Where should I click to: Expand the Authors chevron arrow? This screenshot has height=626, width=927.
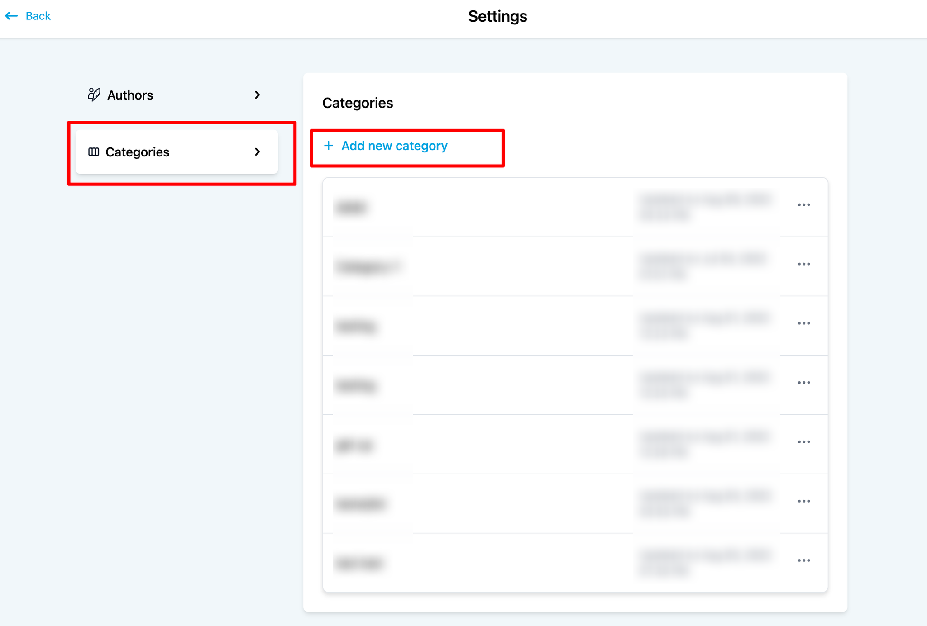[257, 95]
